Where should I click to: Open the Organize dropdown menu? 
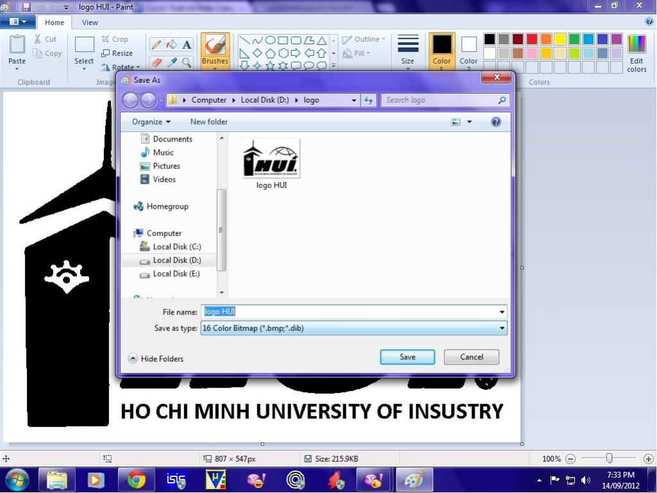(x=151, y=122)
